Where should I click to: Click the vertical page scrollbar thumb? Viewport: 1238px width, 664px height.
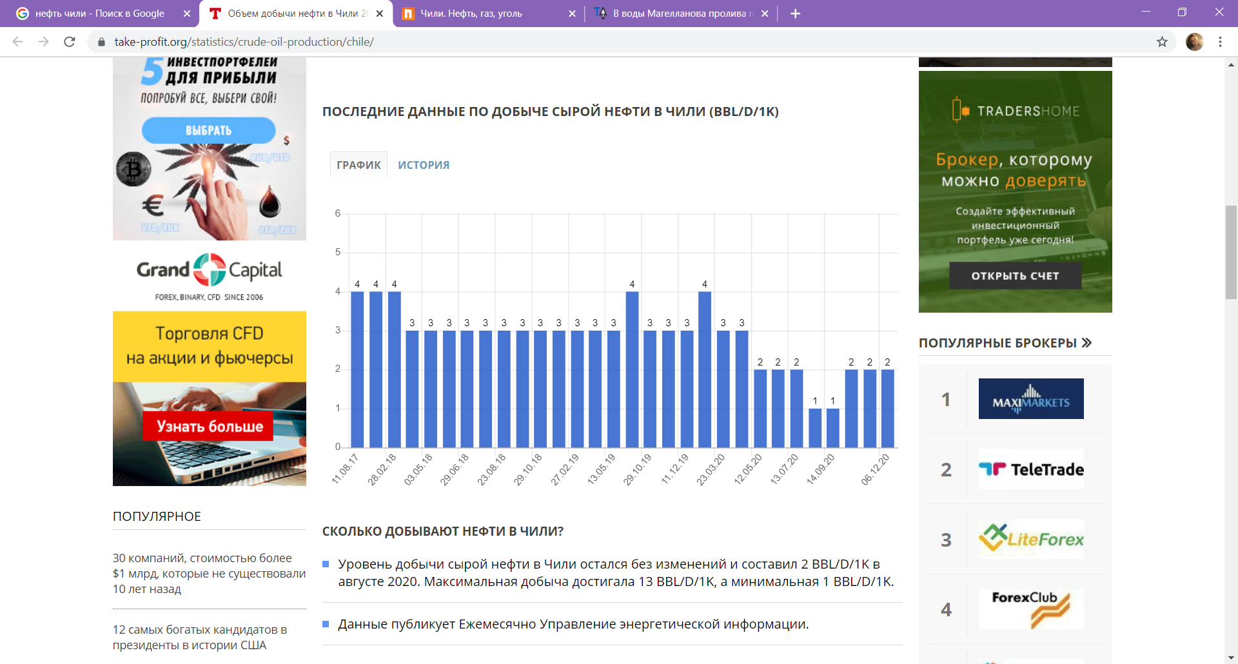coord(1231,251)
